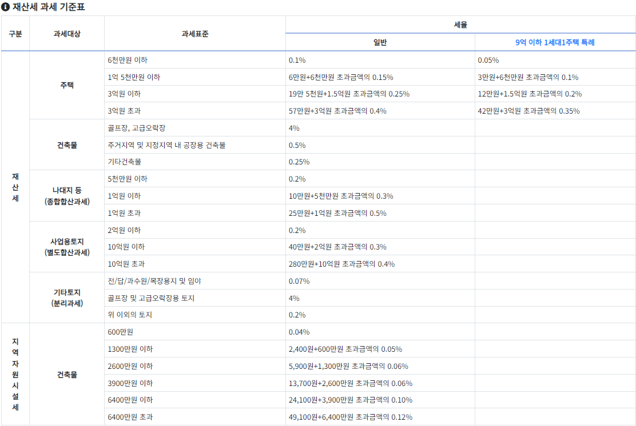Click 10만원+5천만원 초과금액의 0.3% cell
Screen dimensions: 636x426
[x=380, y=196]
